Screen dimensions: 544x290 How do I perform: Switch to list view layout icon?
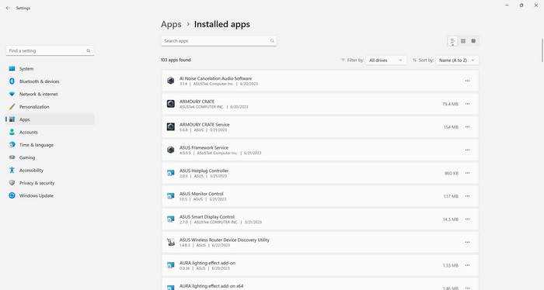pos(452,42)
